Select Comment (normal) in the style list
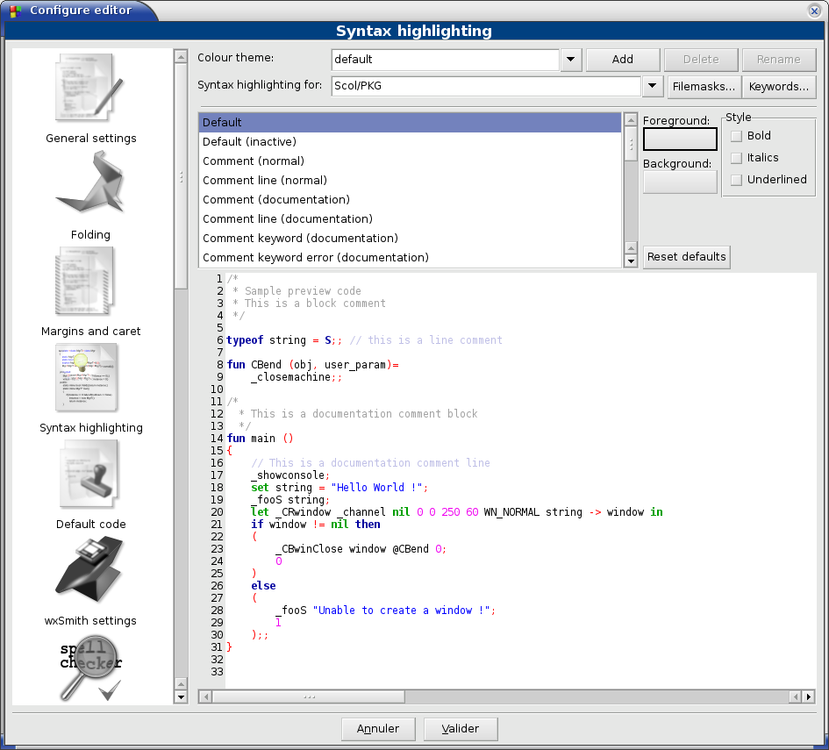829x750 pixels. coord(410,161)
